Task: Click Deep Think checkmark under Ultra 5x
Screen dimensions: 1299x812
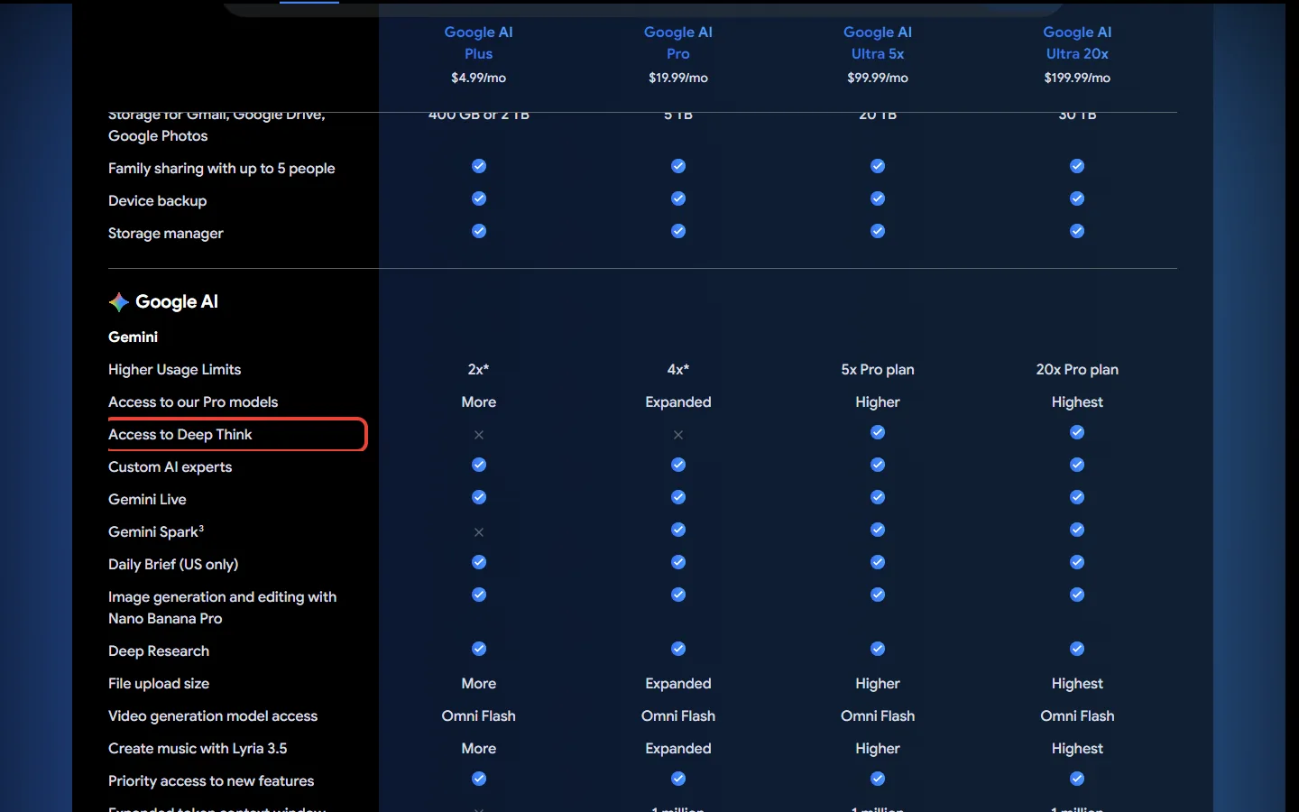Action: tap(878, 432)
